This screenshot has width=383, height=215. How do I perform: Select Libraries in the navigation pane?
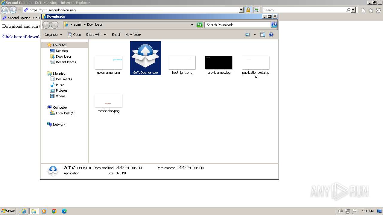(x=59, y=73)
